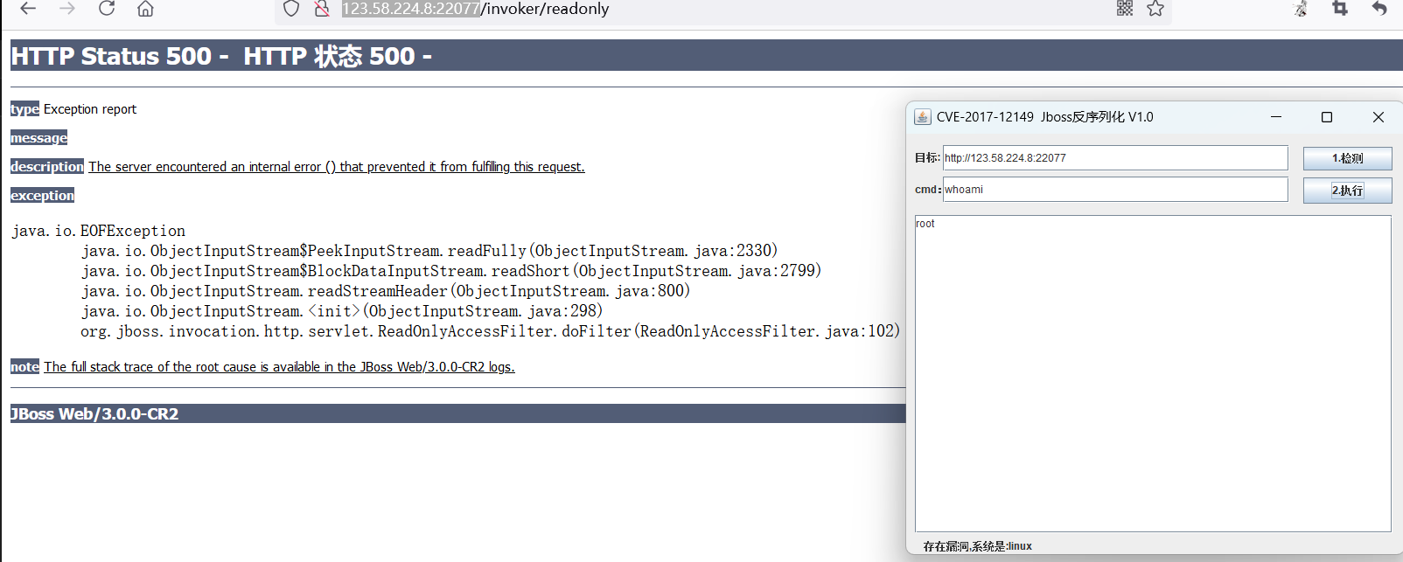The image size is (1403, 562).
Task: Click the Java icon in JBoss tool title bar
Action: pyautogui.click(x=922, y=117)
